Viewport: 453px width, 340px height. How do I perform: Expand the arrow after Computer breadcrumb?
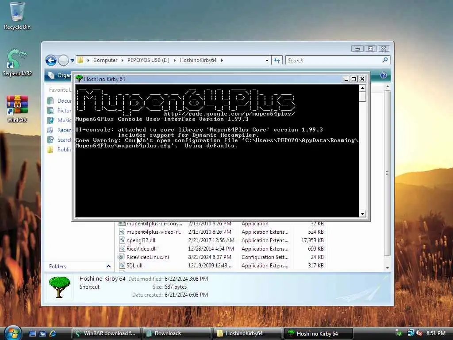click(x=122, y=60)
